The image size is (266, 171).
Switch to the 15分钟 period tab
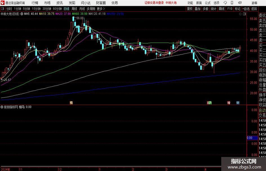36,9
